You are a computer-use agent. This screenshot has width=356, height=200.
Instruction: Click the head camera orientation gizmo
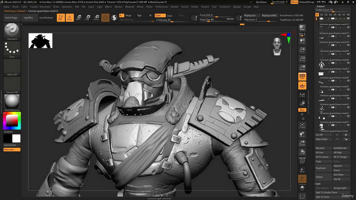277,47
